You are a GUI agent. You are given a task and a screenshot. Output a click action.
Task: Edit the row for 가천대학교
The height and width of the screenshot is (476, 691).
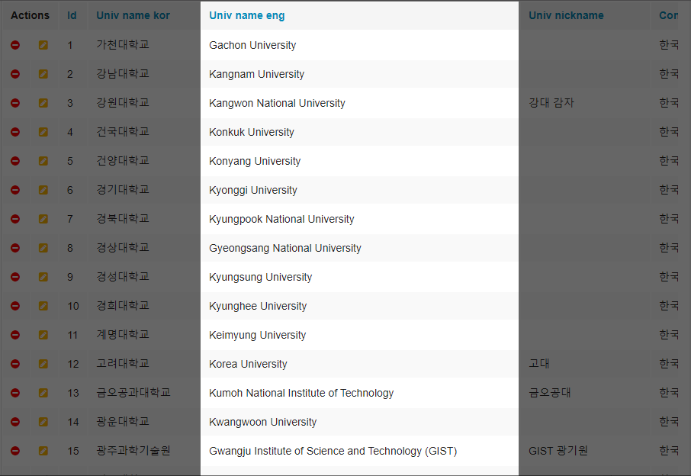43,45
